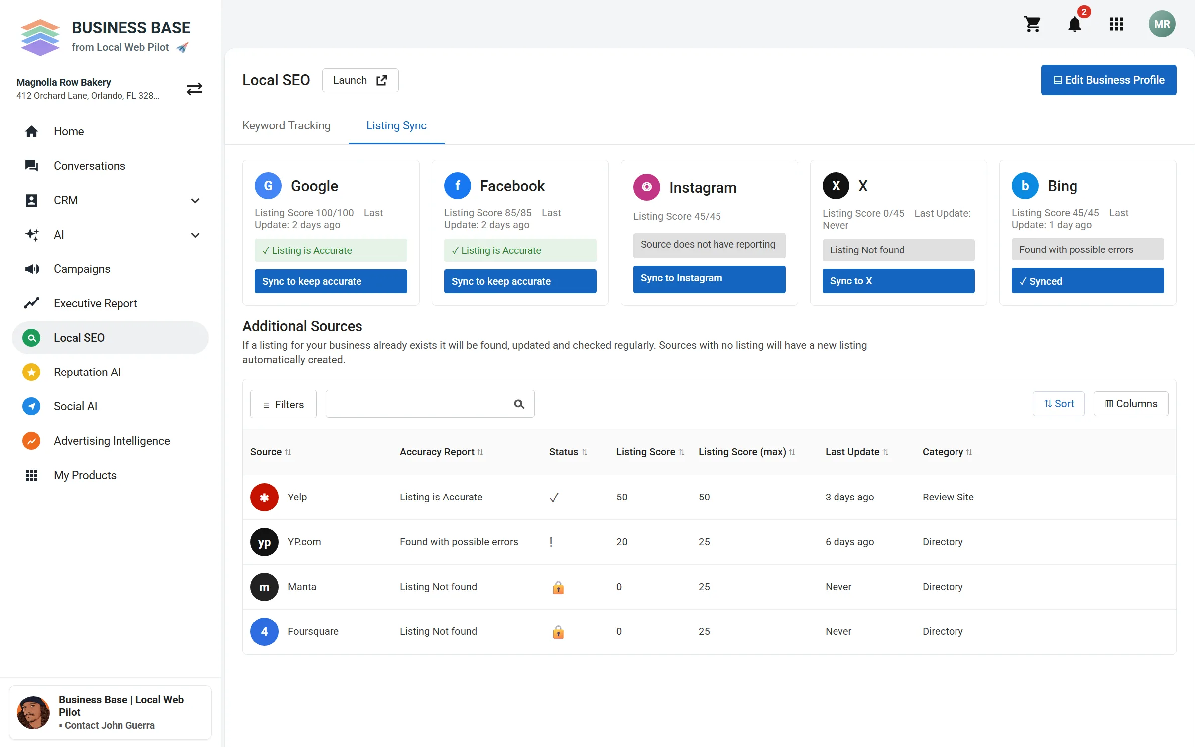Viewport: 1195px width, 747px height.
Task: Click the search magnifier icon
Action: pyautogui.click(x=519, y=404)
